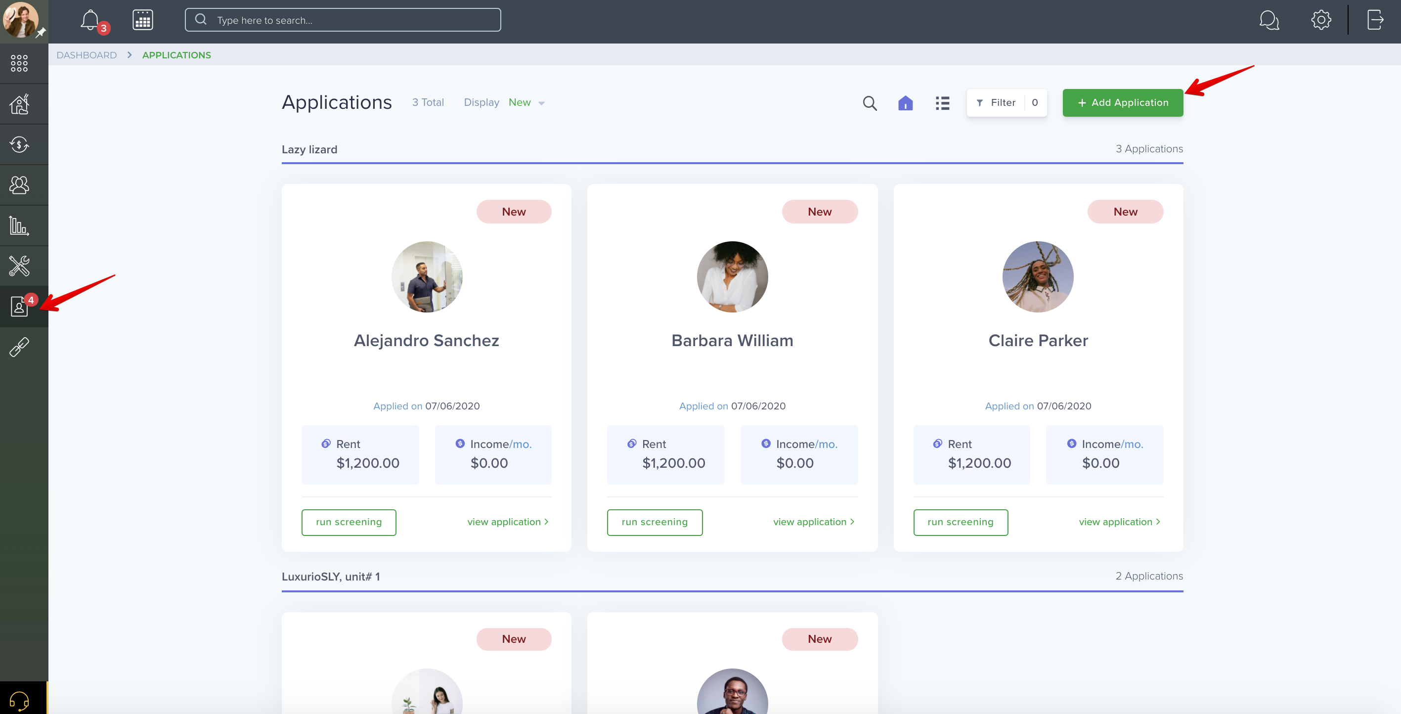Screen dimensions: 1401x714
Task: Click the New badge on Claire Parker card
Action: point(1125,212)
